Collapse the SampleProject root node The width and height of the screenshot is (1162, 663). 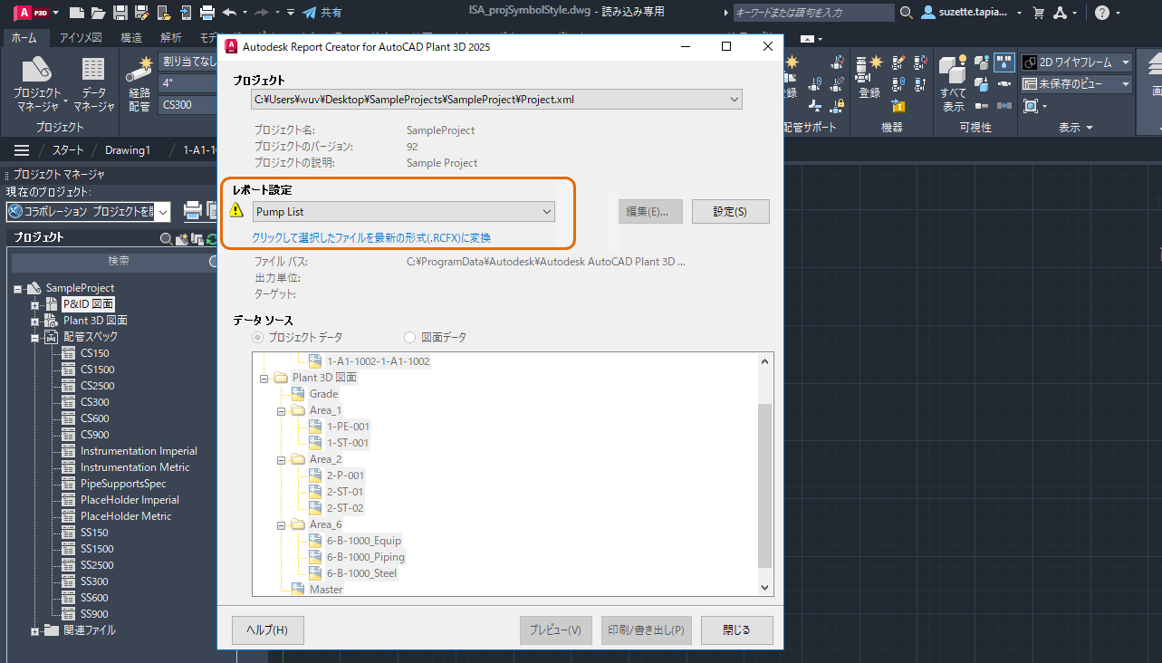18,288
